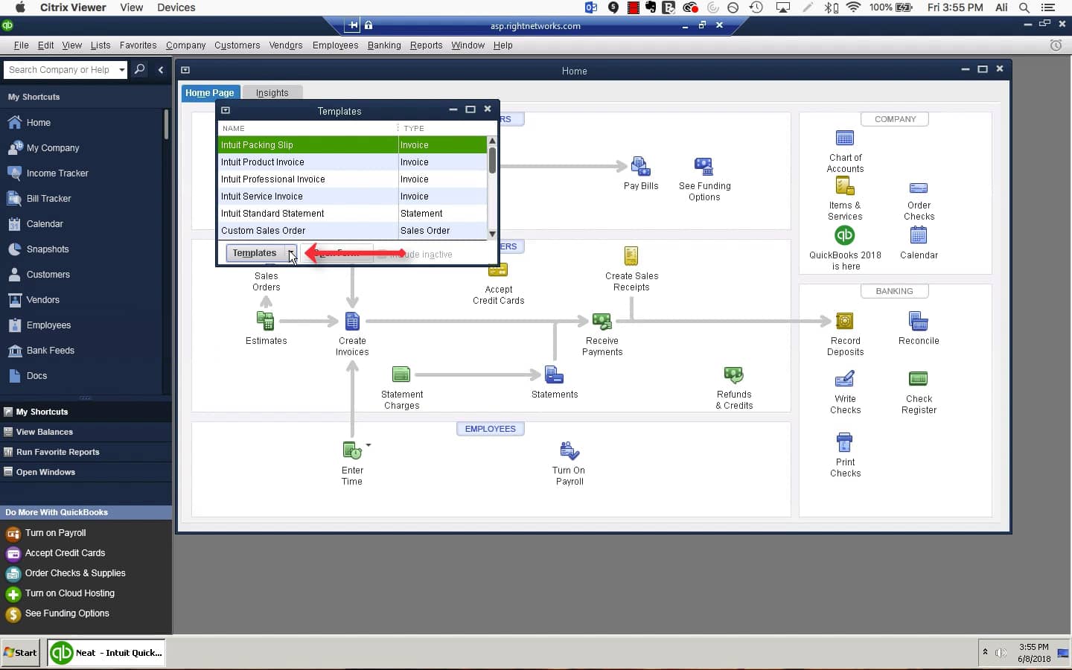This screenshot has width=1072, height=670.
Task: Collapse the left shortcuts panel arrow
Action: click(161, 69)
